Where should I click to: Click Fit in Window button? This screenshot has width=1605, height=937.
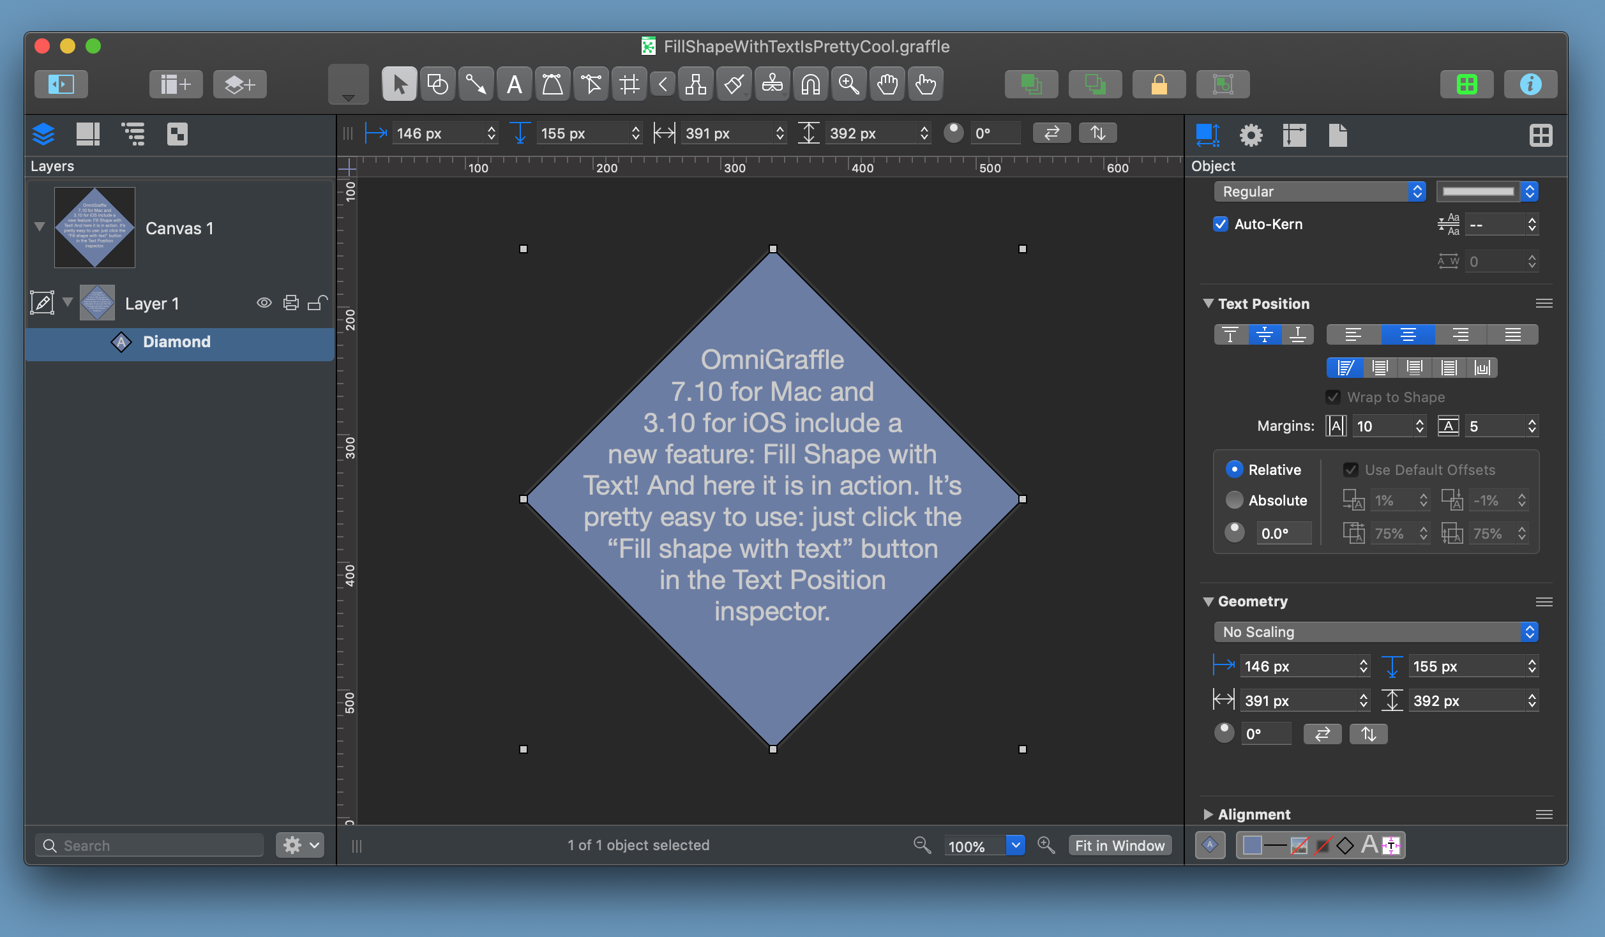[1120, 845]
